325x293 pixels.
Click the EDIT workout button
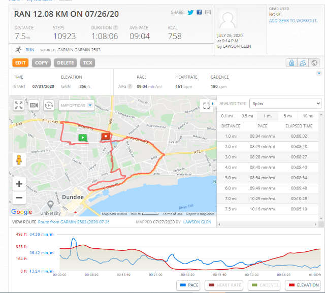pos(20,63)
